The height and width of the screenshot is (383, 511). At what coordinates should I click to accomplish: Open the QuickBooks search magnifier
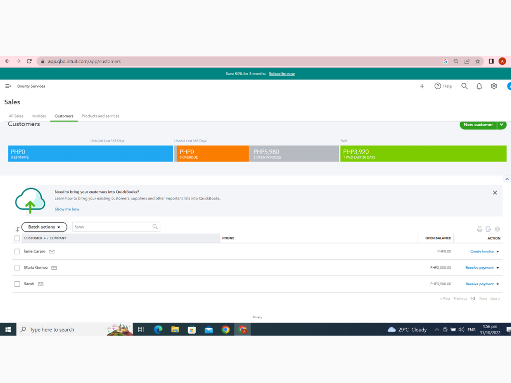[465, 86]
